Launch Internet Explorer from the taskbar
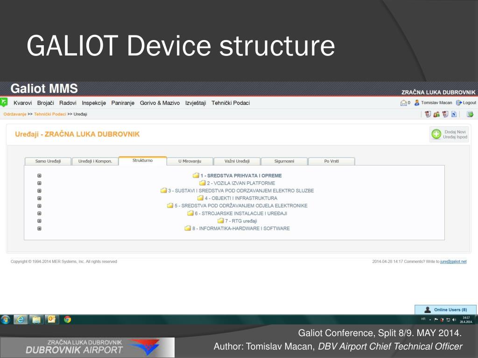The height and width of the screenshot is (358, 478). click(x=21, y=319)
